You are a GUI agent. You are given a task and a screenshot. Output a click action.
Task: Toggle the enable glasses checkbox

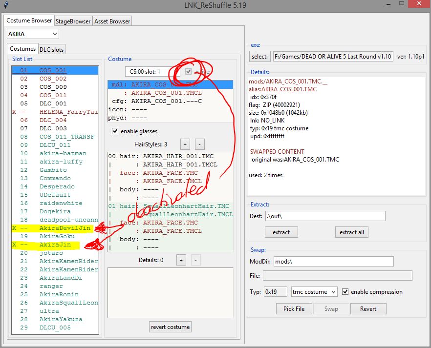point(115,131)
